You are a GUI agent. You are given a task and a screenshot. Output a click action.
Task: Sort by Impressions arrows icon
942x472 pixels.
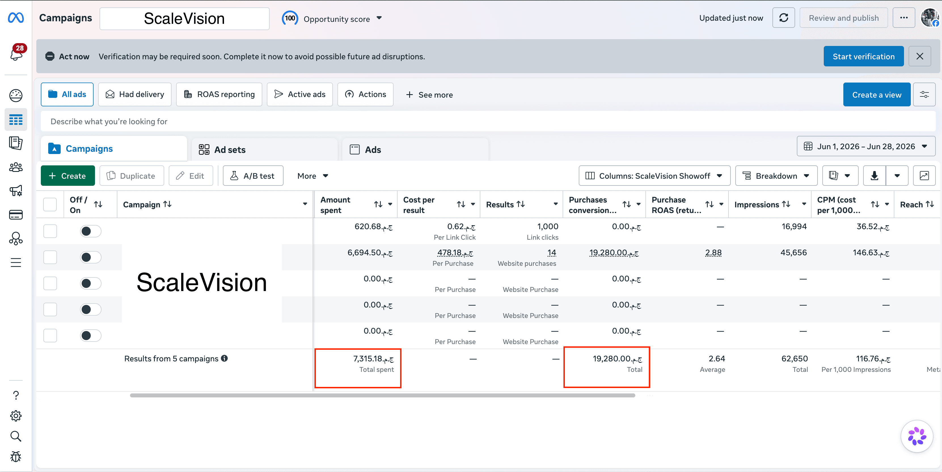pos(786,205)
